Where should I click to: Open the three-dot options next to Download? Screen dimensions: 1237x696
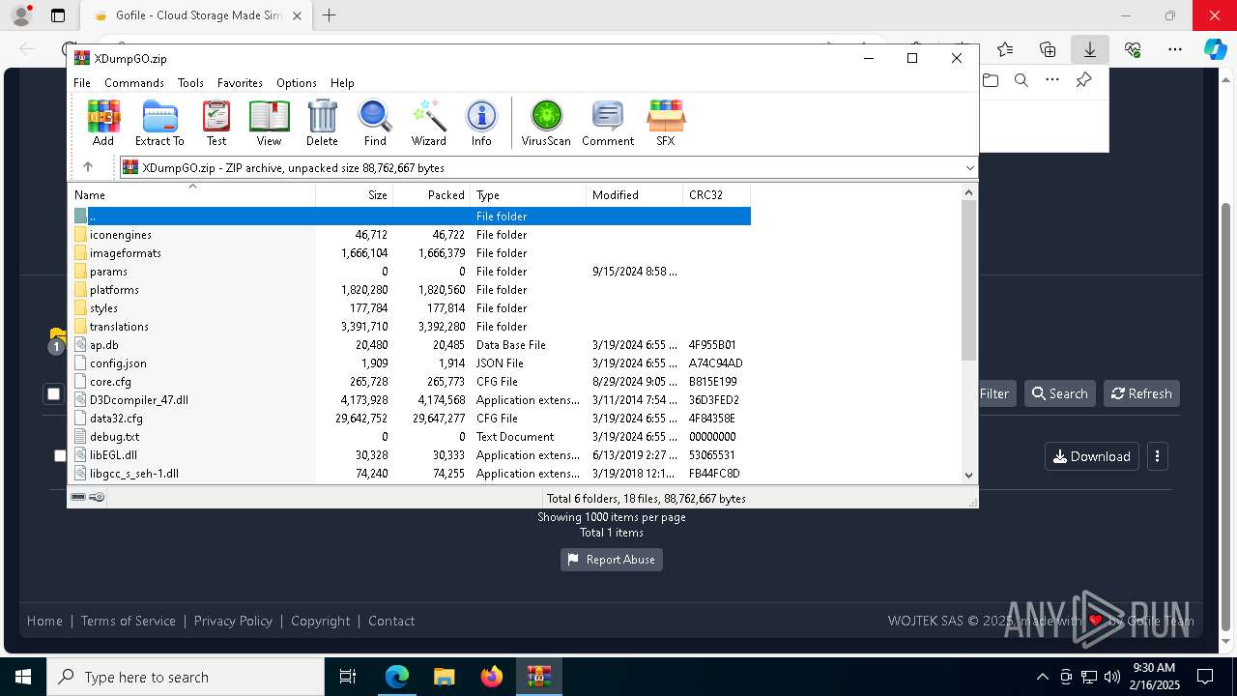(x=1157, y=456)
